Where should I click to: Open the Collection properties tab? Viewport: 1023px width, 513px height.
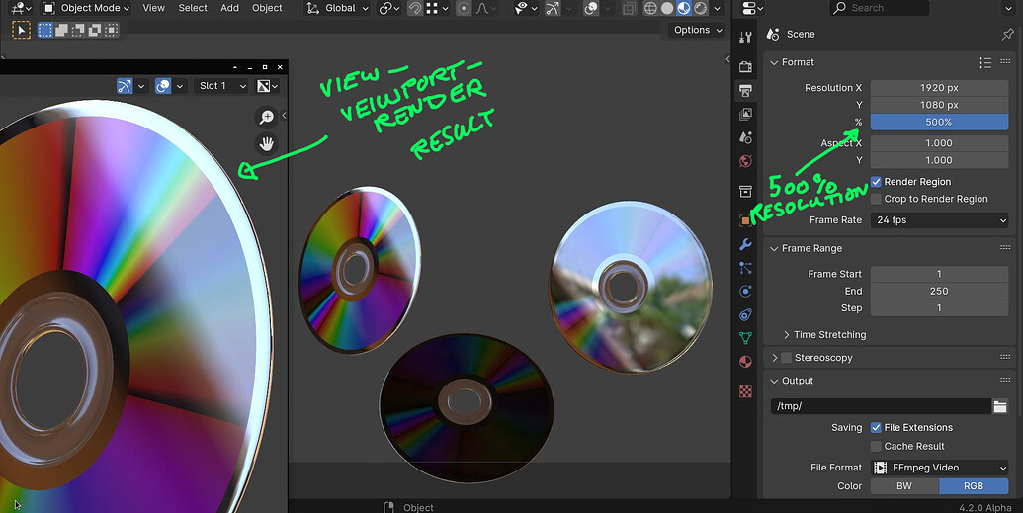745,191
